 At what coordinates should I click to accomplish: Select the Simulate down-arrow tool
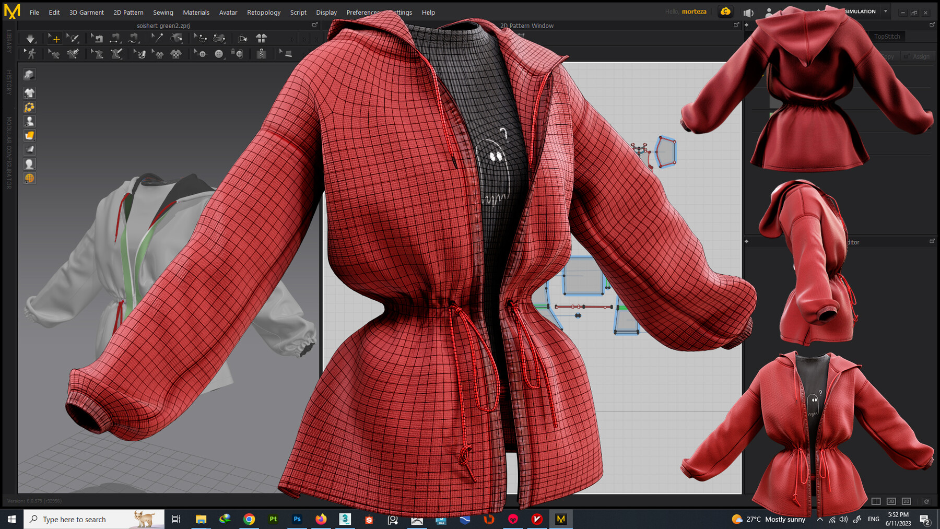click(31, 39)
